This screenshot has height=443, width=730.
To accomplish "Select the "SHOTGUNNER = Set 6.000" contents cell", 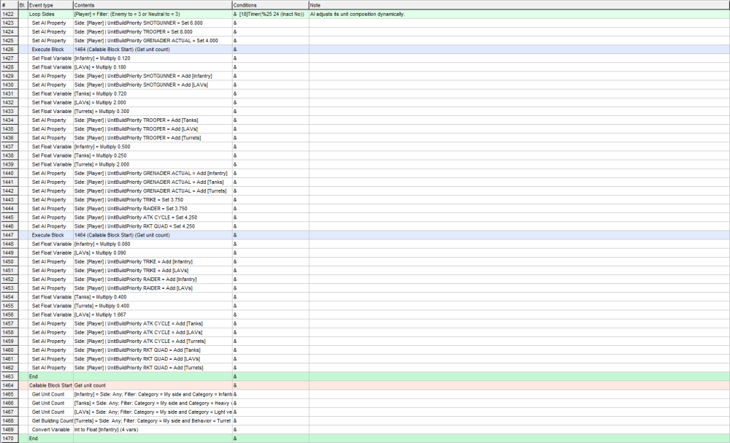I will point(153,23).
